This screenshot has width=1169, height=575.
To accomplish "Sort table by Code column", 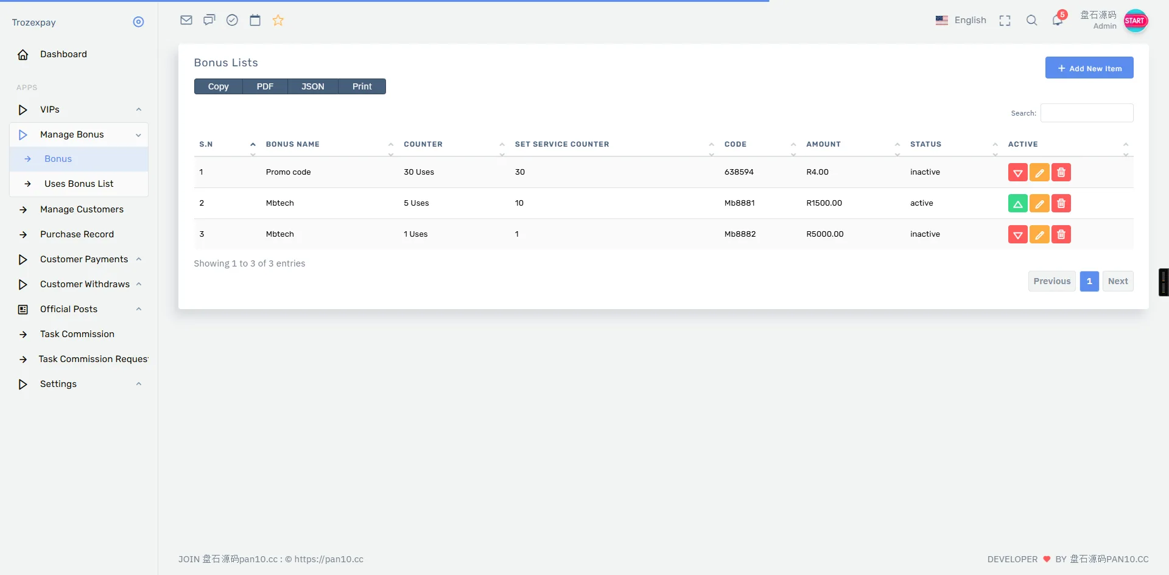I will point(760,145).
